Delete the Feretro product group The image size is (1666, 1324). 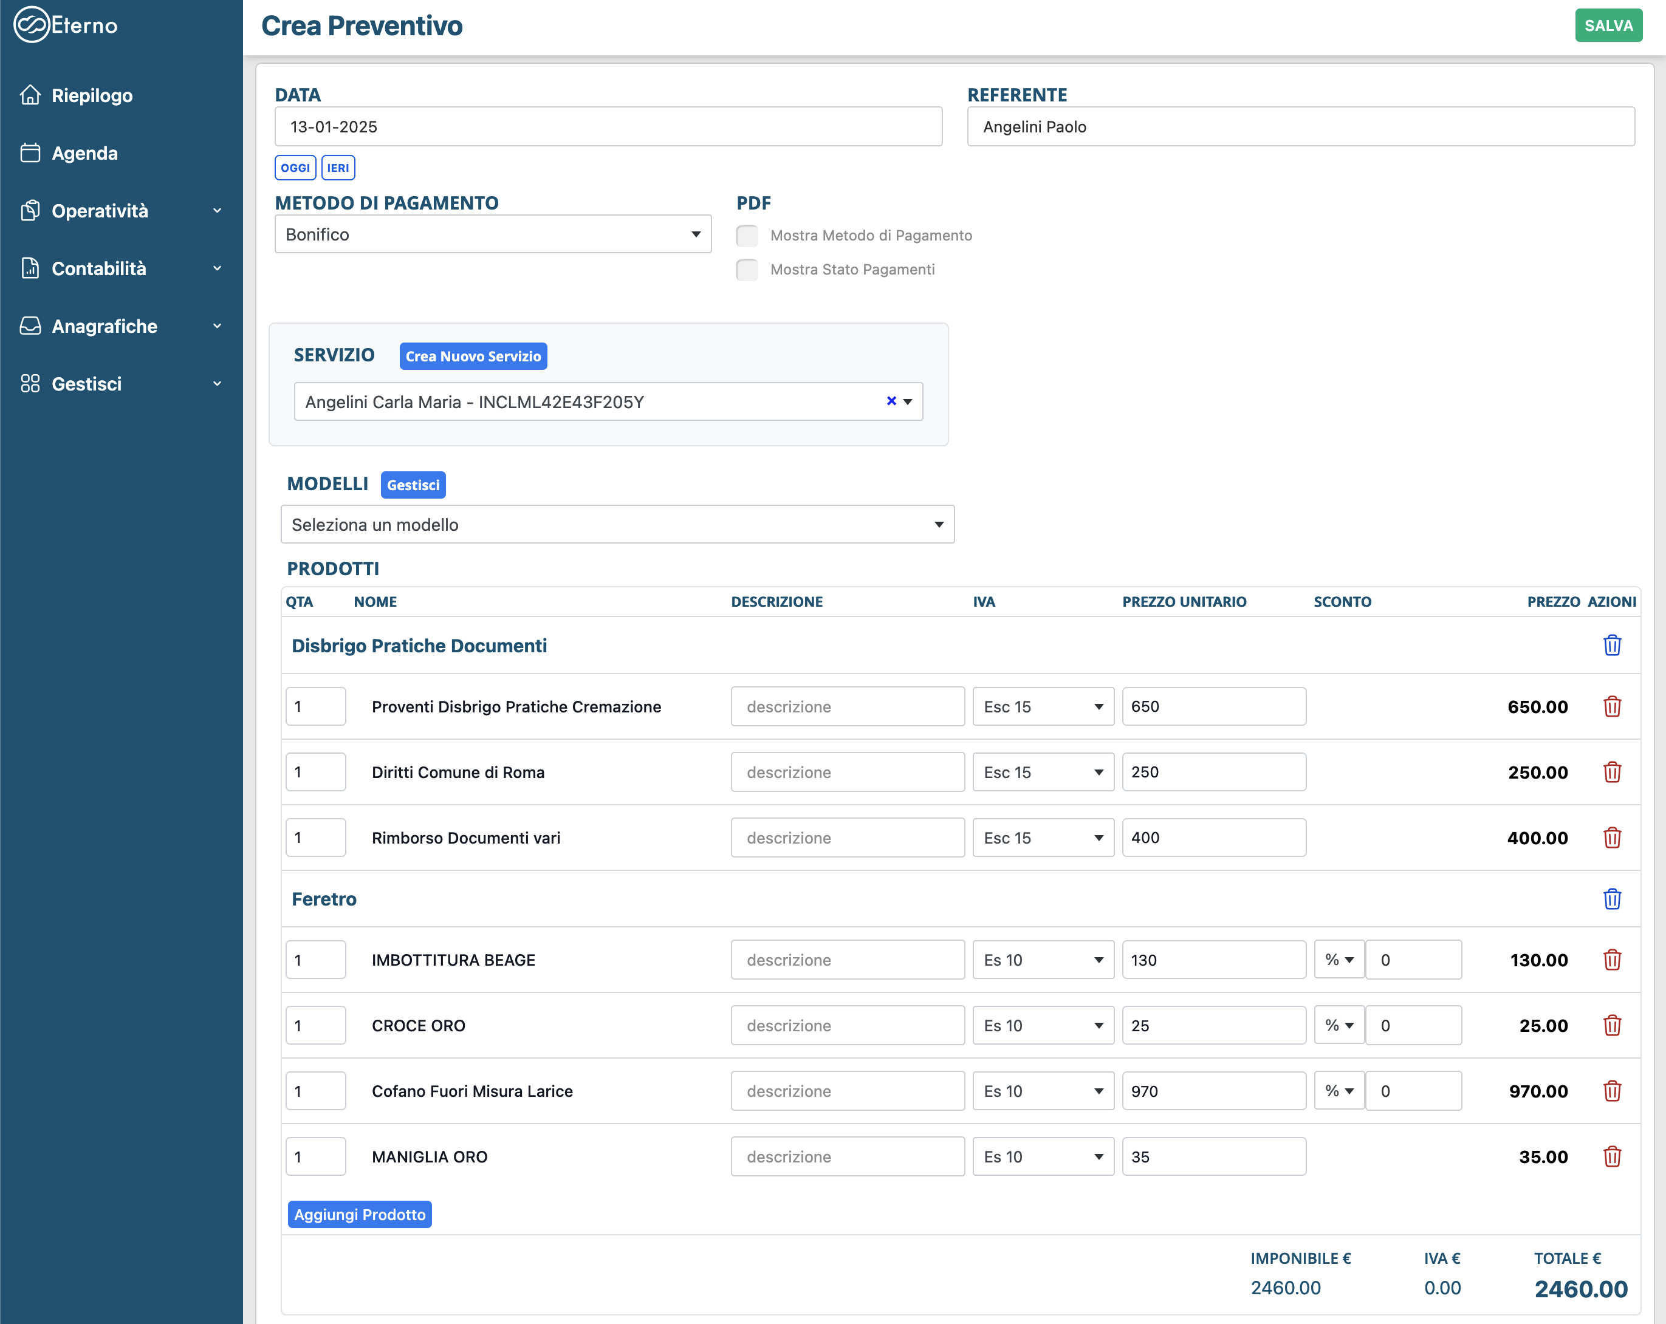point(1611,898)
